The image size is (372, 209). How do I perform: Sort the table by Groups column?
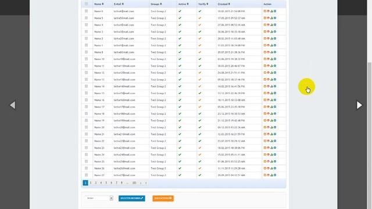[x=156, y=4]
